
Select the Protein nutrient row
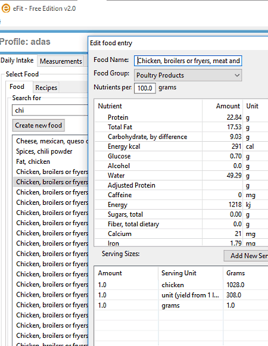pyautogui.click(x=182, y=117)
